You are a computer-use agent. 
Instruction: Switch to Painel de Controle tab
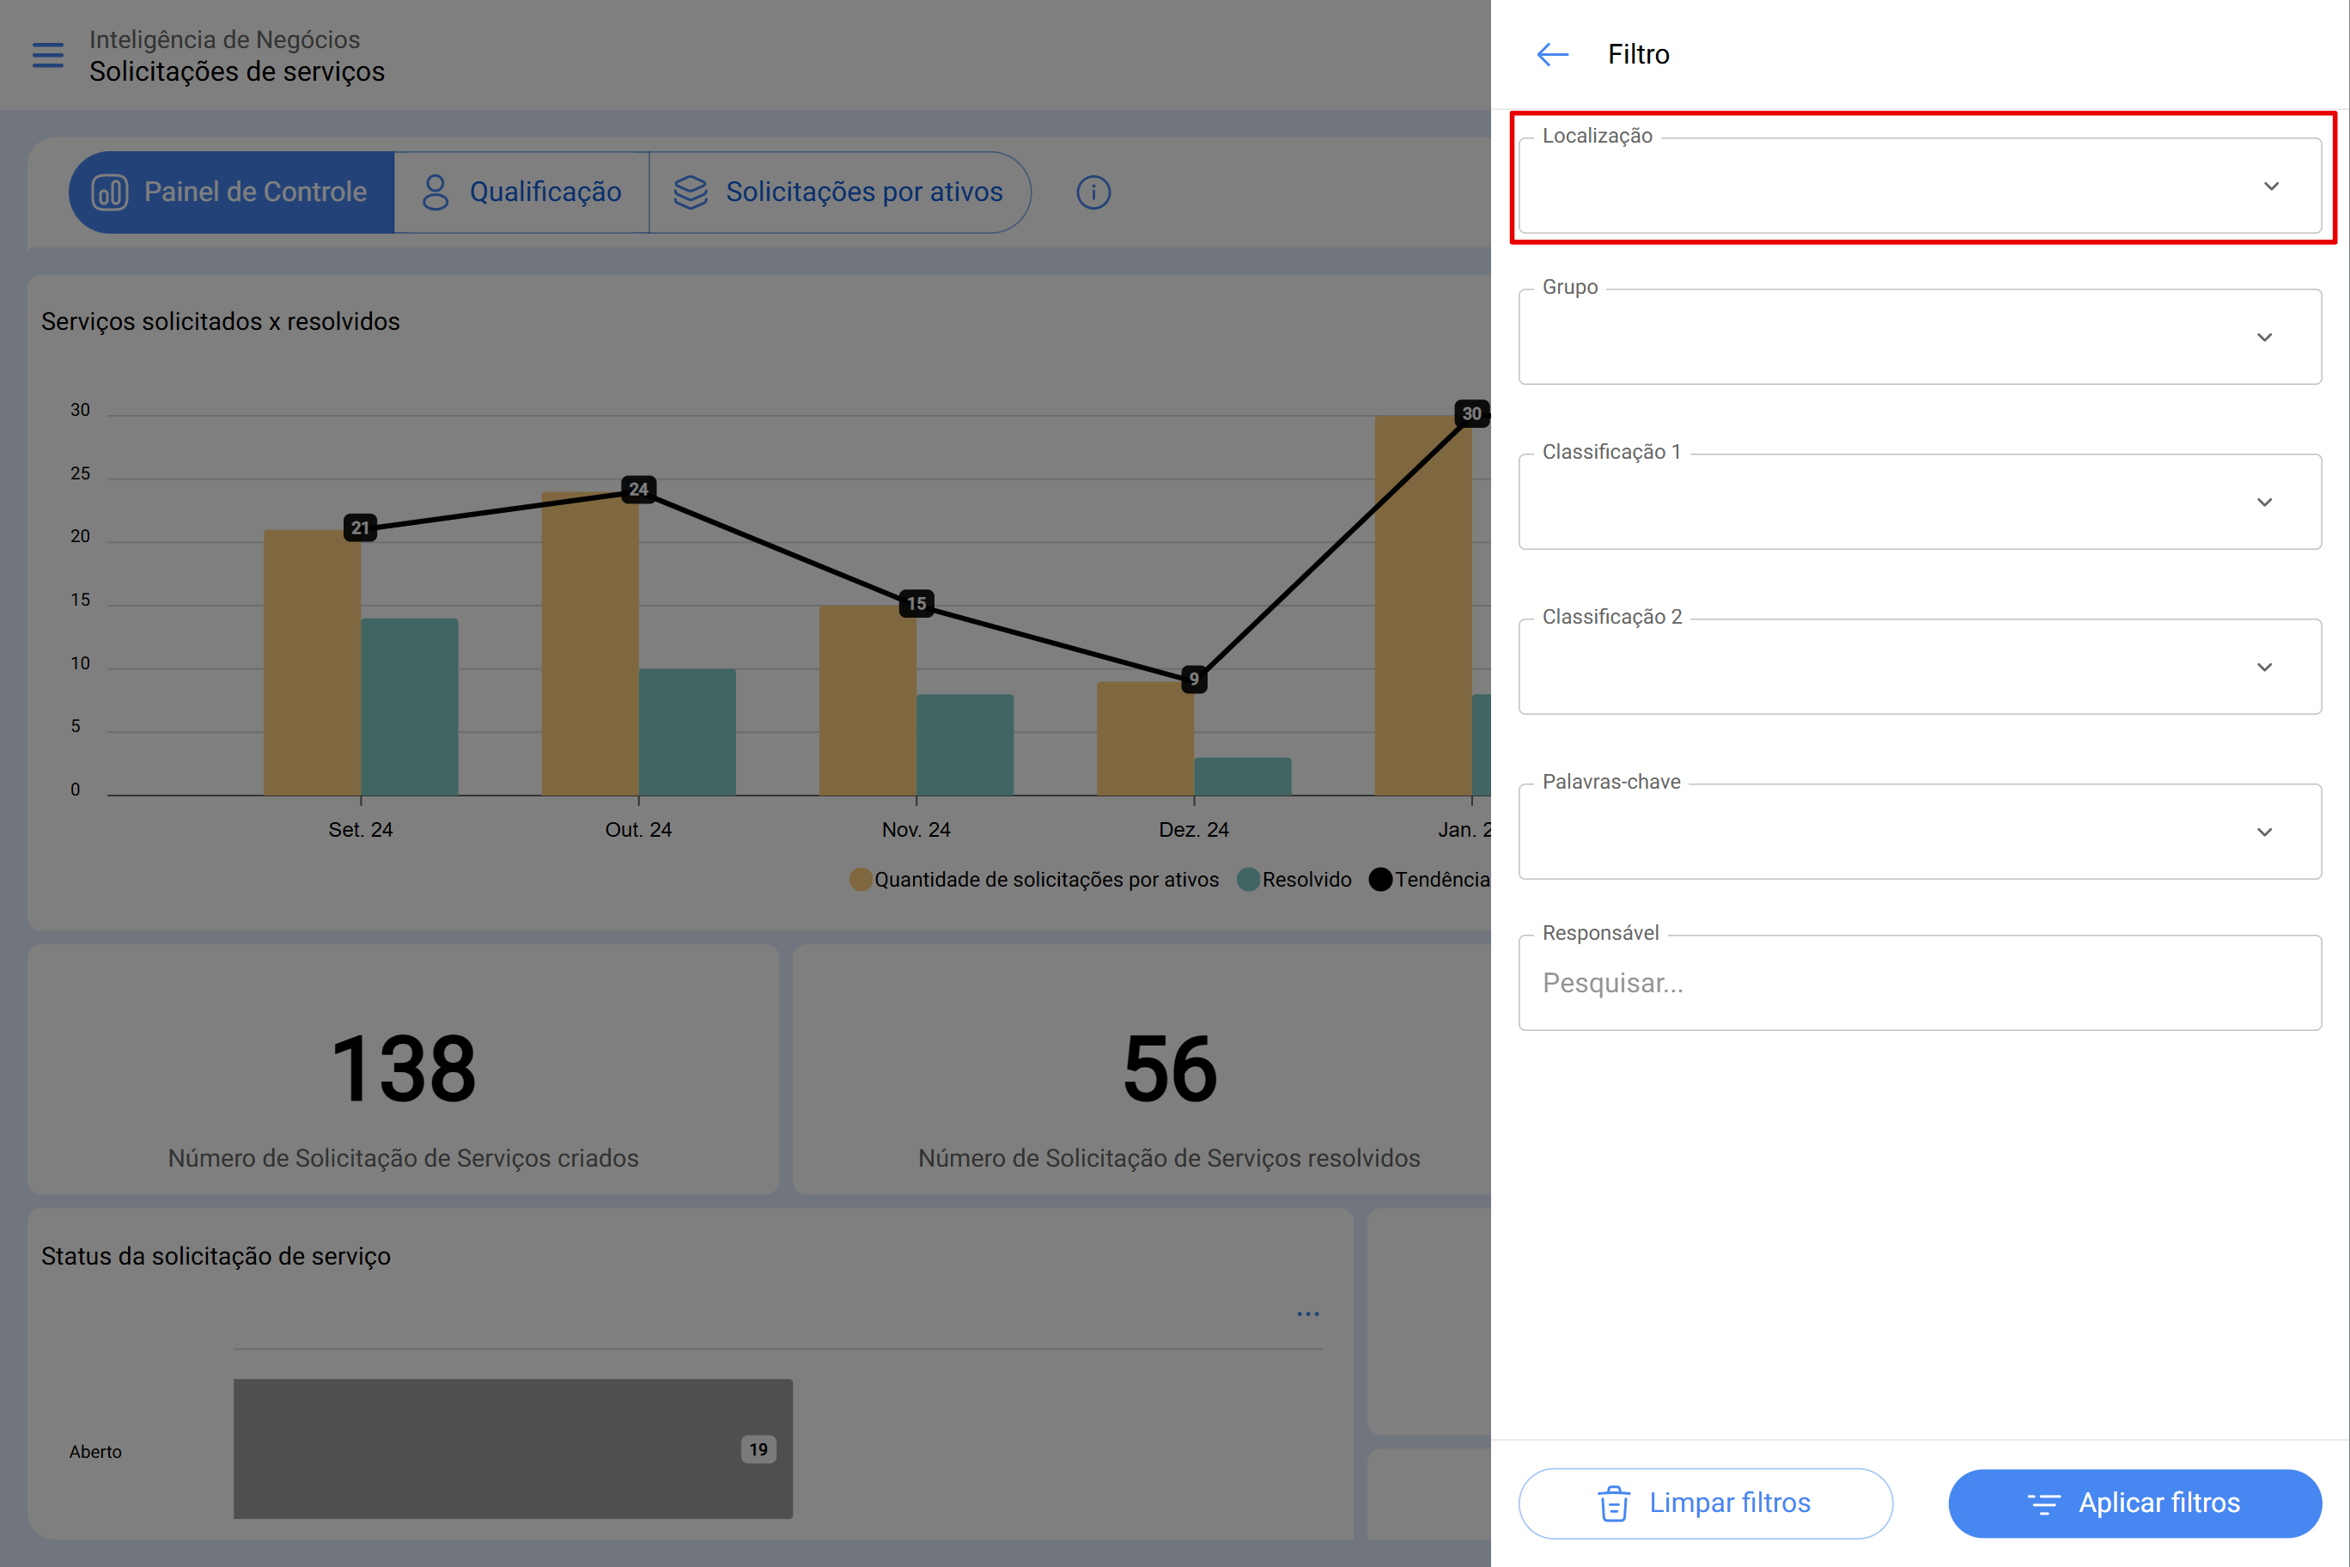(x=232, y=192)
